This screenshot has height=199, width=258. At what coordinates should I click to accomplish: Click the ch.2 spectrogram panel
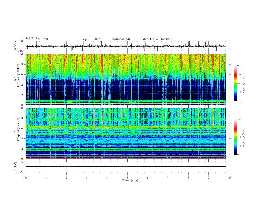click(x=125, y=133)
